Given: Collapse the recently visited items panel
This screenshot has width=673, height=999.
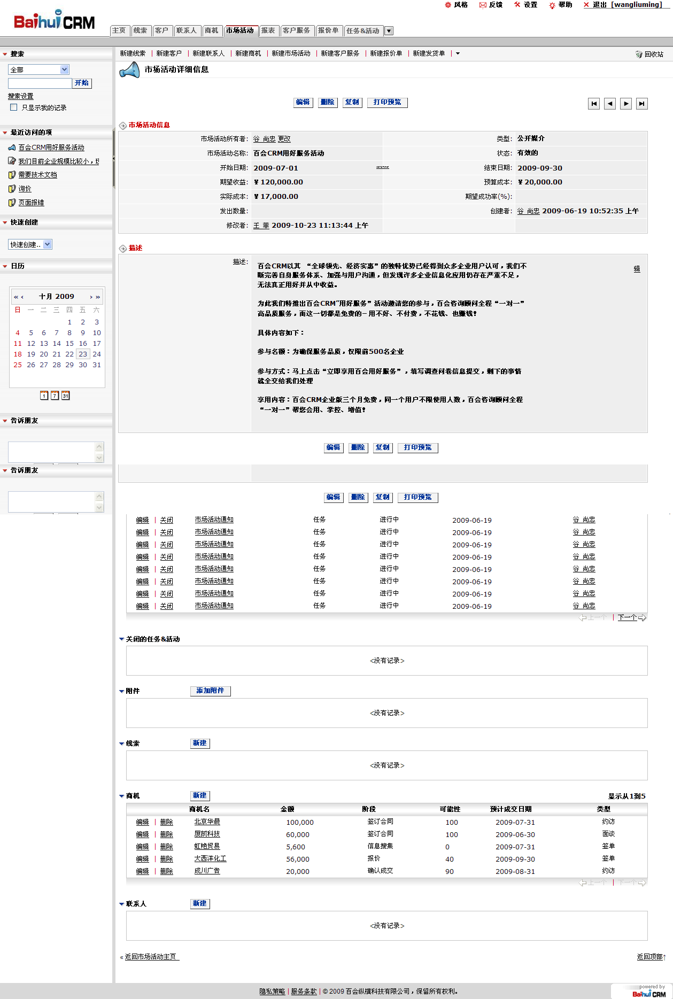Looking at the screenshot, I should [5, 133].
